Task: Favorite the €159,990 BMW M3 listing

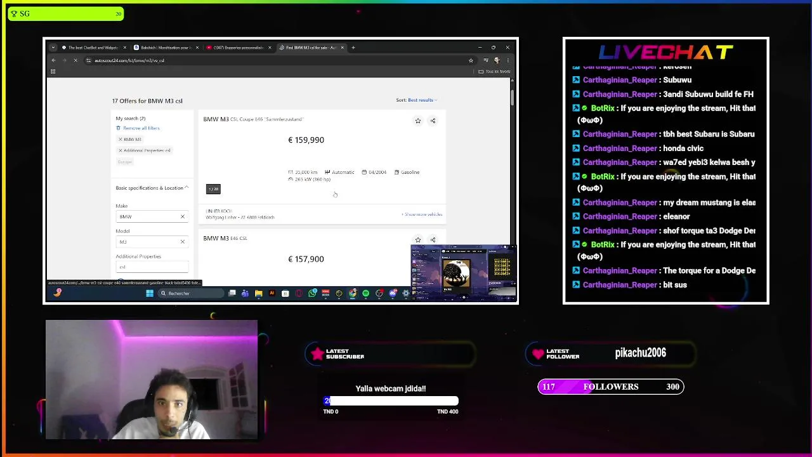Action: pos(417,121)
